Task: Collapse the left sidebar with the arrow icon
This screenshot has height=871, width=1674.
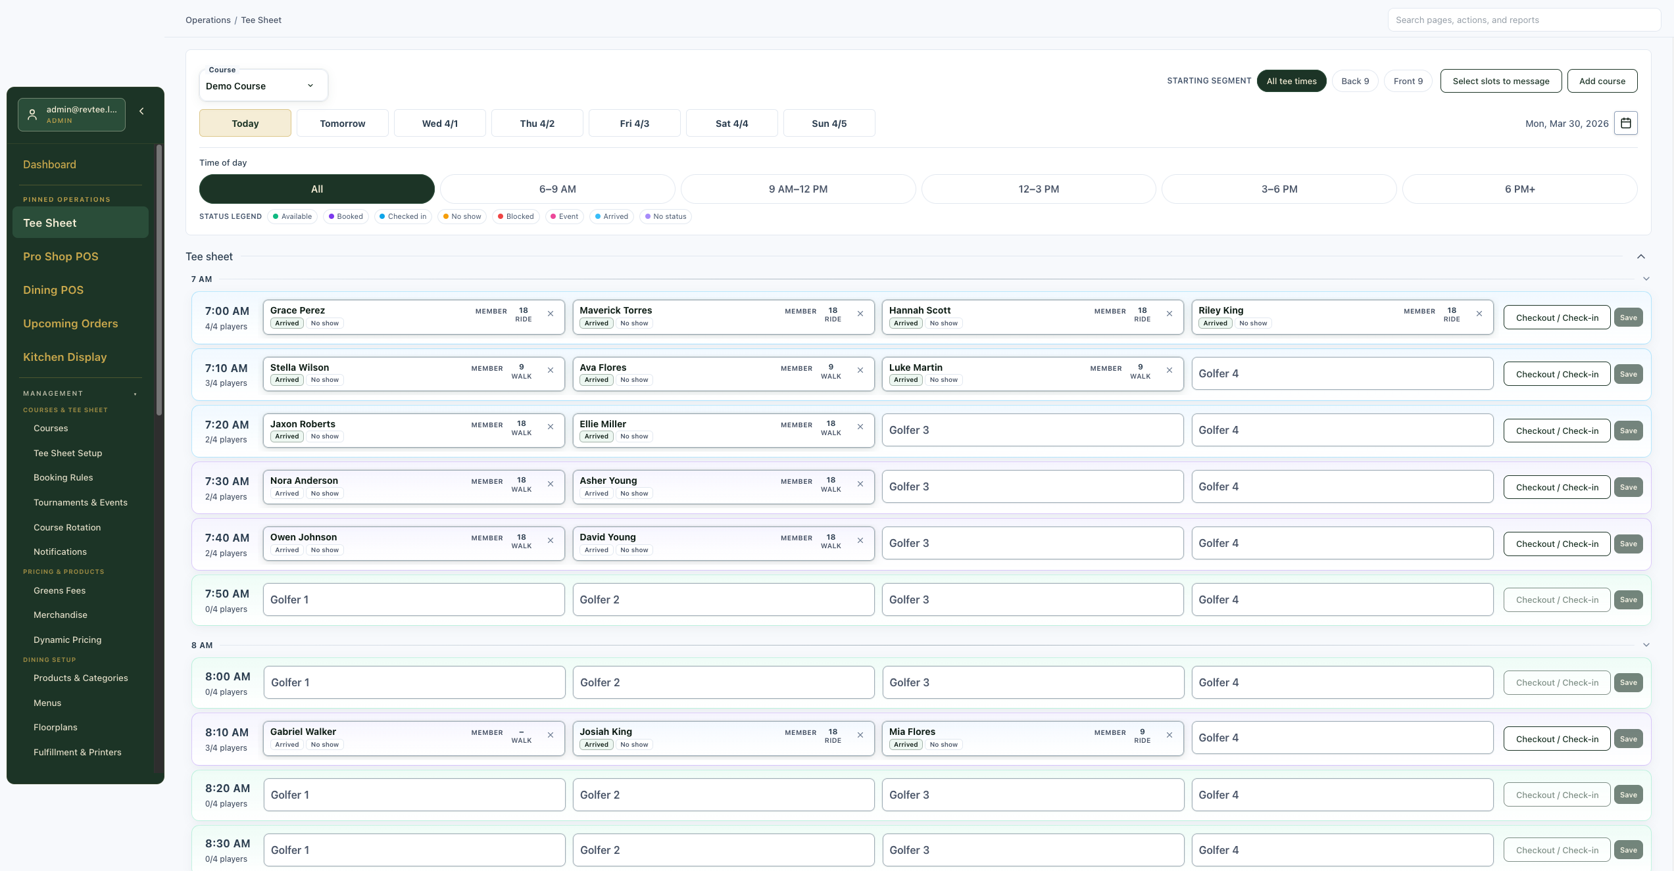Action: [141, 110]
